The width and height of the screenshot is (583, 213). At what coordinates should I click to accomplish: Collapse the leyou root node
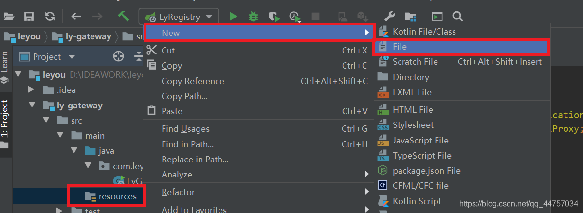pyautogui.click(x=18, y=74)
